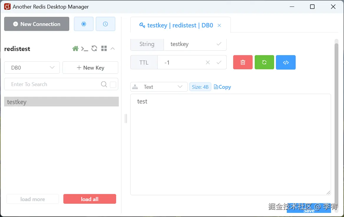Viewport: 344px width, 217px height.
Task: Click the New Key button
Action: coord(90,68)
